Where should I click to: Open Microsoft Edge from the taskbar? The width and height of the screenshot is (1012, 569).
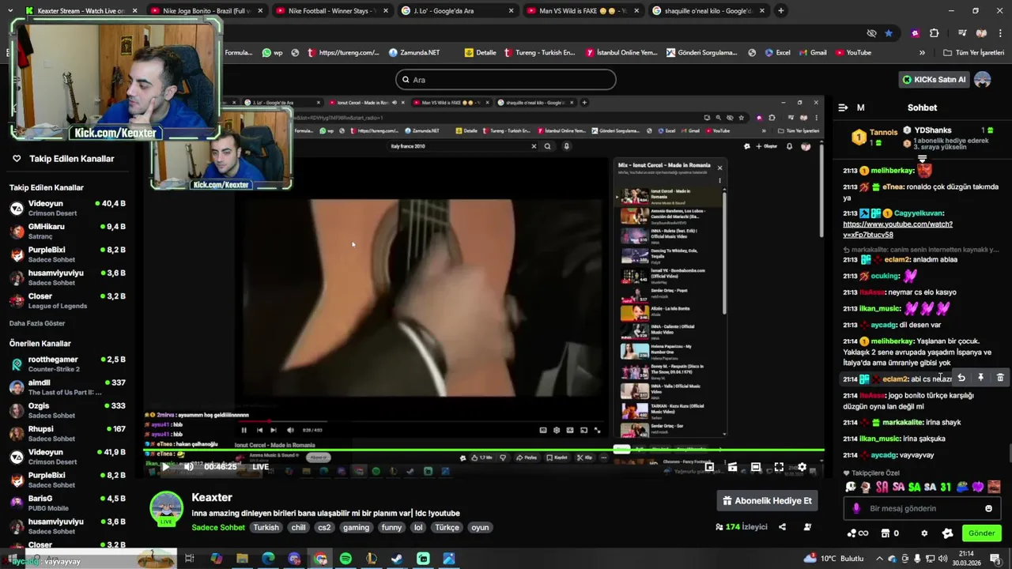point(268,559)
